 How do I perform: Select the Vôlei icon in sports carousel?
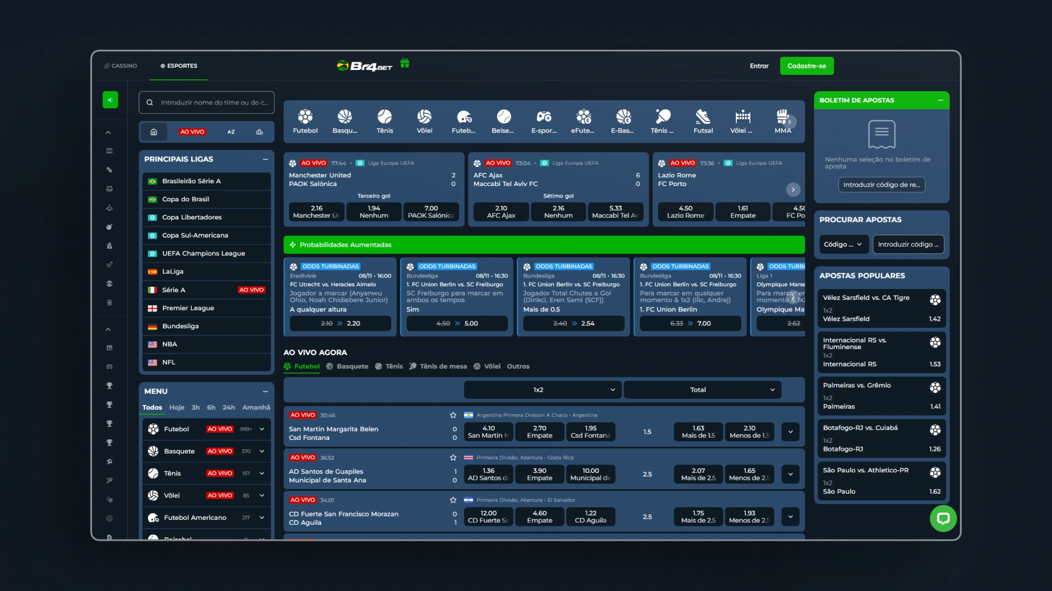(x=424, y=121)
